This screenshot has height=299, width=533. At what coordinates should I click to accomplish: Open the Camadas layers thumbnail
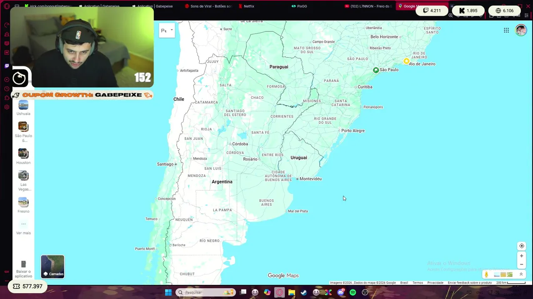tap(53, 267)
